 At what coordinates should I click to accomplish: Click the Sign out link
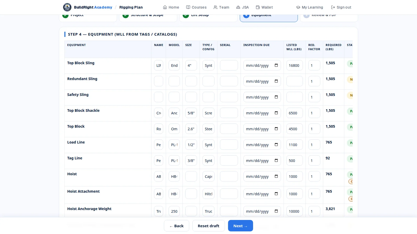341,7
